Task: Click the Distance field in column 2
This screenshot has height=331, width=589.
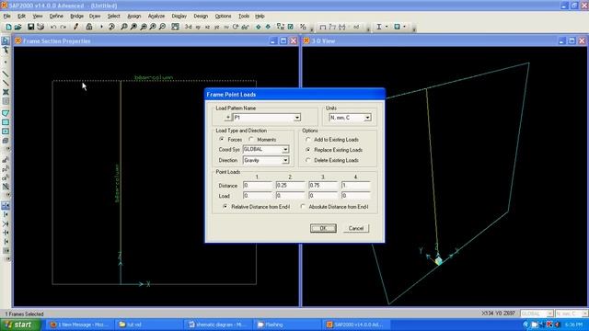Action: pyautogui.click(x=291, y=186)
